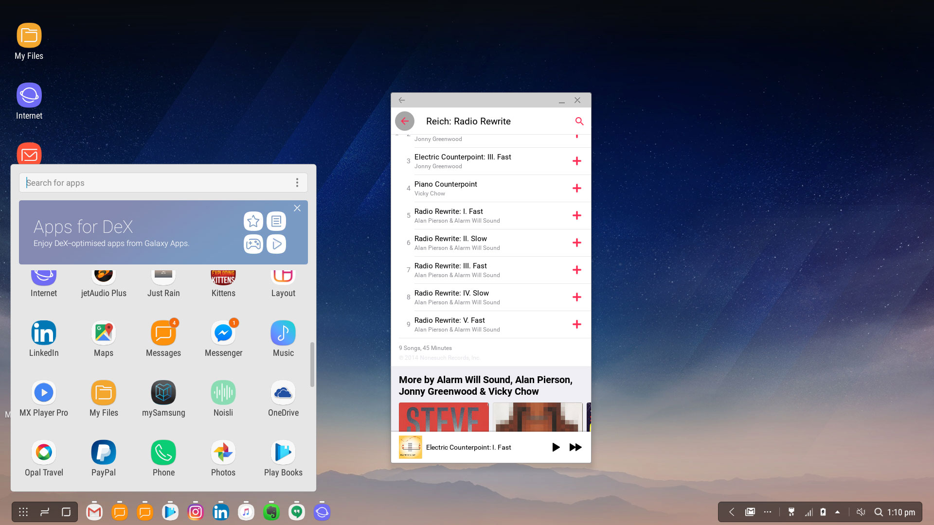Skip to next track in mini player

pos(575,447)
